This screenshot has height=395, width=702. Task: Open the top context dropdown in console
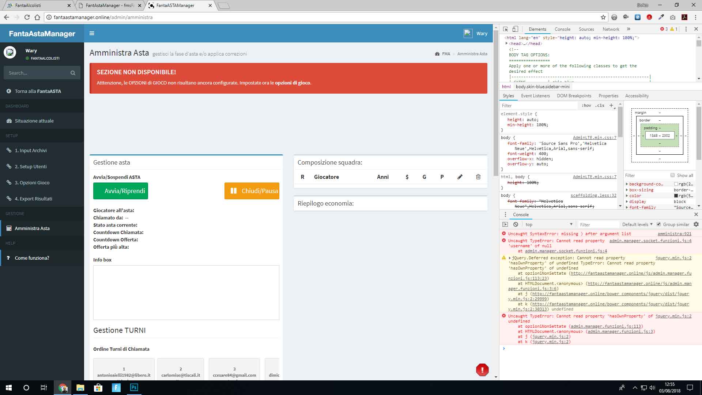point(548,225)
